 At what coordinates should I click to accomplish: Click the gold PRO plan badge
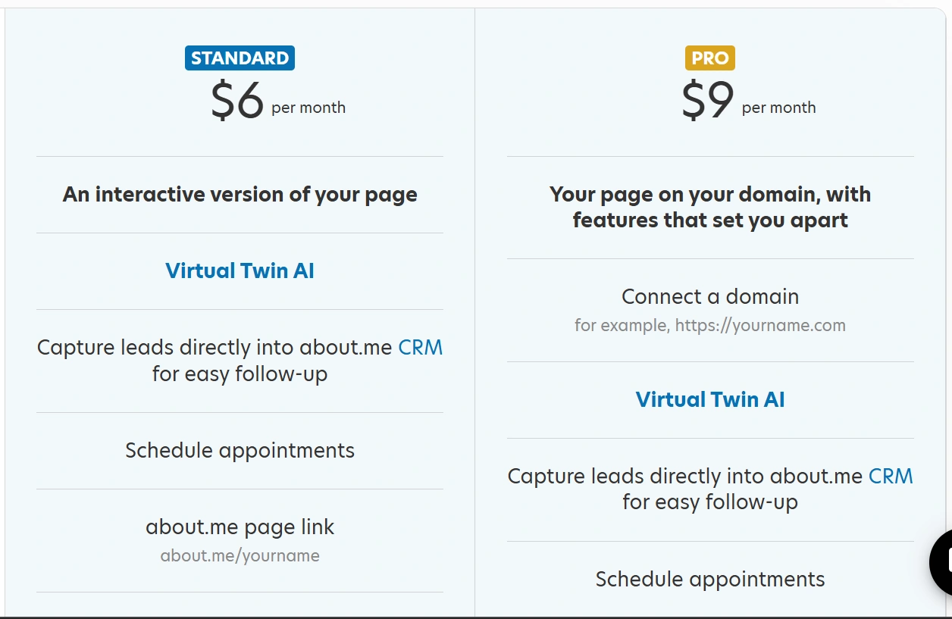[x=710, y=58]
